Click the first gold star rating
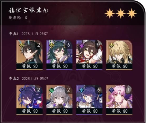The width and height of the screenshot is (146, 123). [110, 13]
